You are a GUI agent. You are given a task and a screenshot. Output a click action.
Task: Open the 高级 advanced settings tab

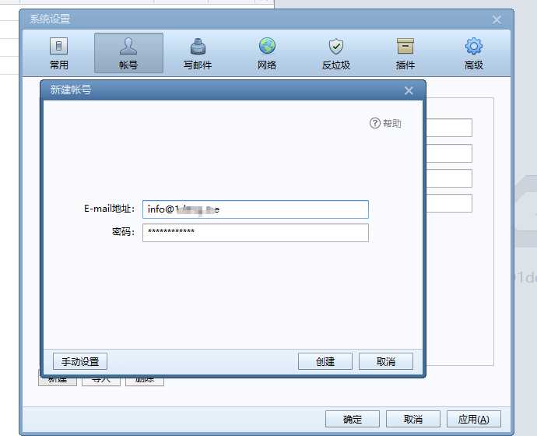tap(474, 54)
